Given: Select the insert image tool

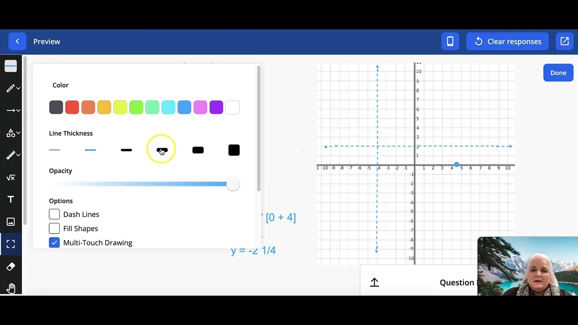Looking at the screenshot, I should (x=11, y=222).
